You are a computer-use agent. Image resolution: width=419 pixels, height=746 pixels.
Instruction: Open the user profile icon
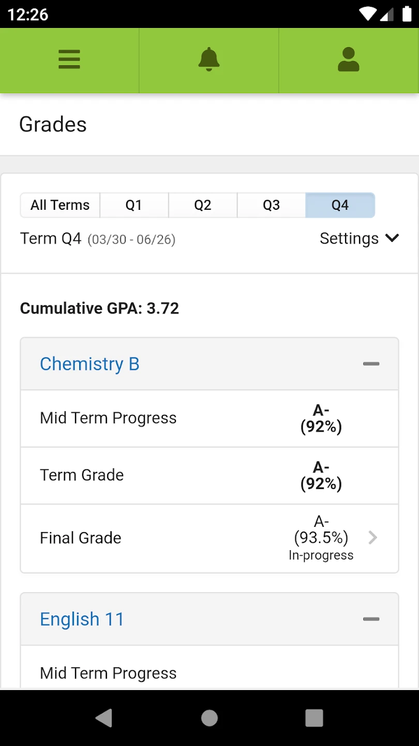point(349,60)
